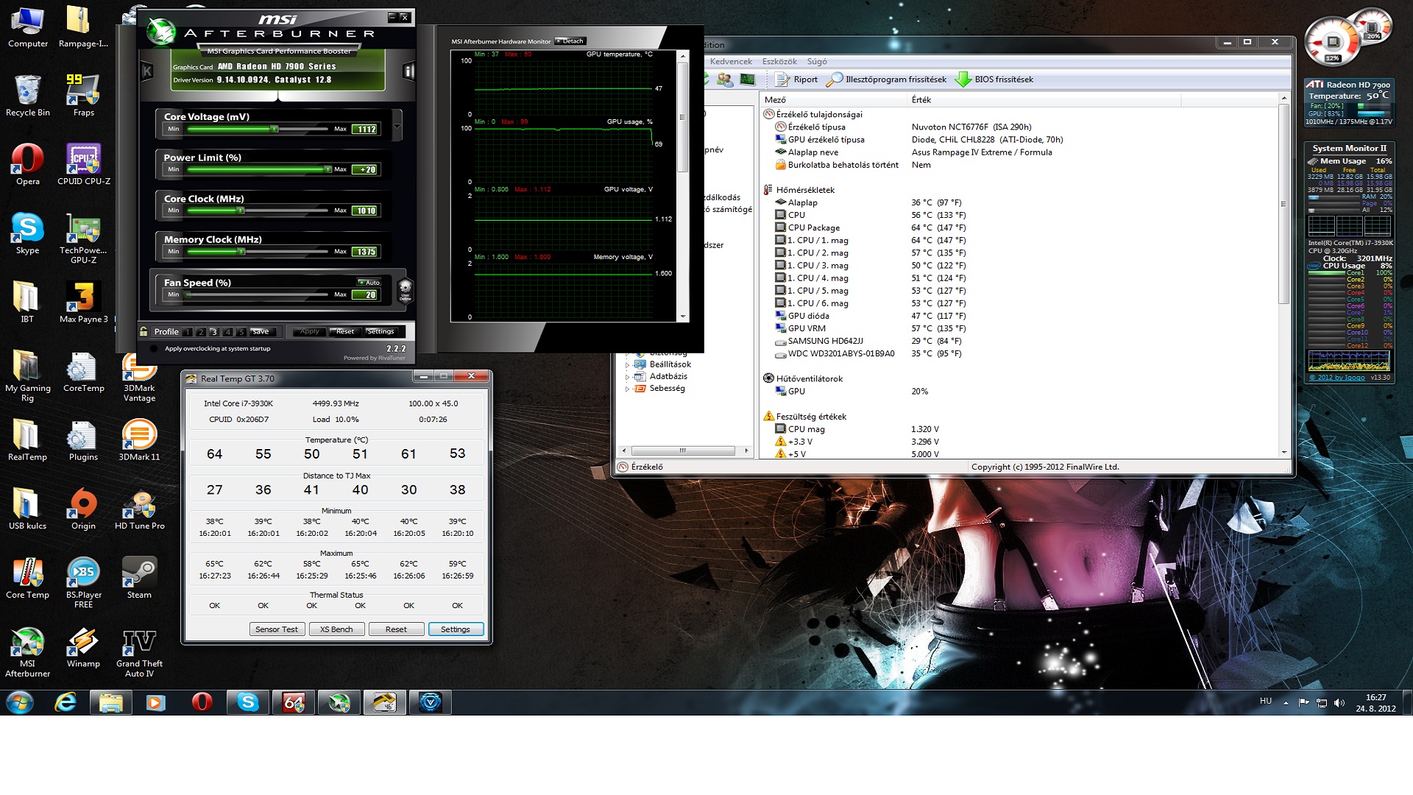This screenshot has width=1413, height=795.
Task: Open the Súgó menu in AIDA64
Action: point(817,62)
